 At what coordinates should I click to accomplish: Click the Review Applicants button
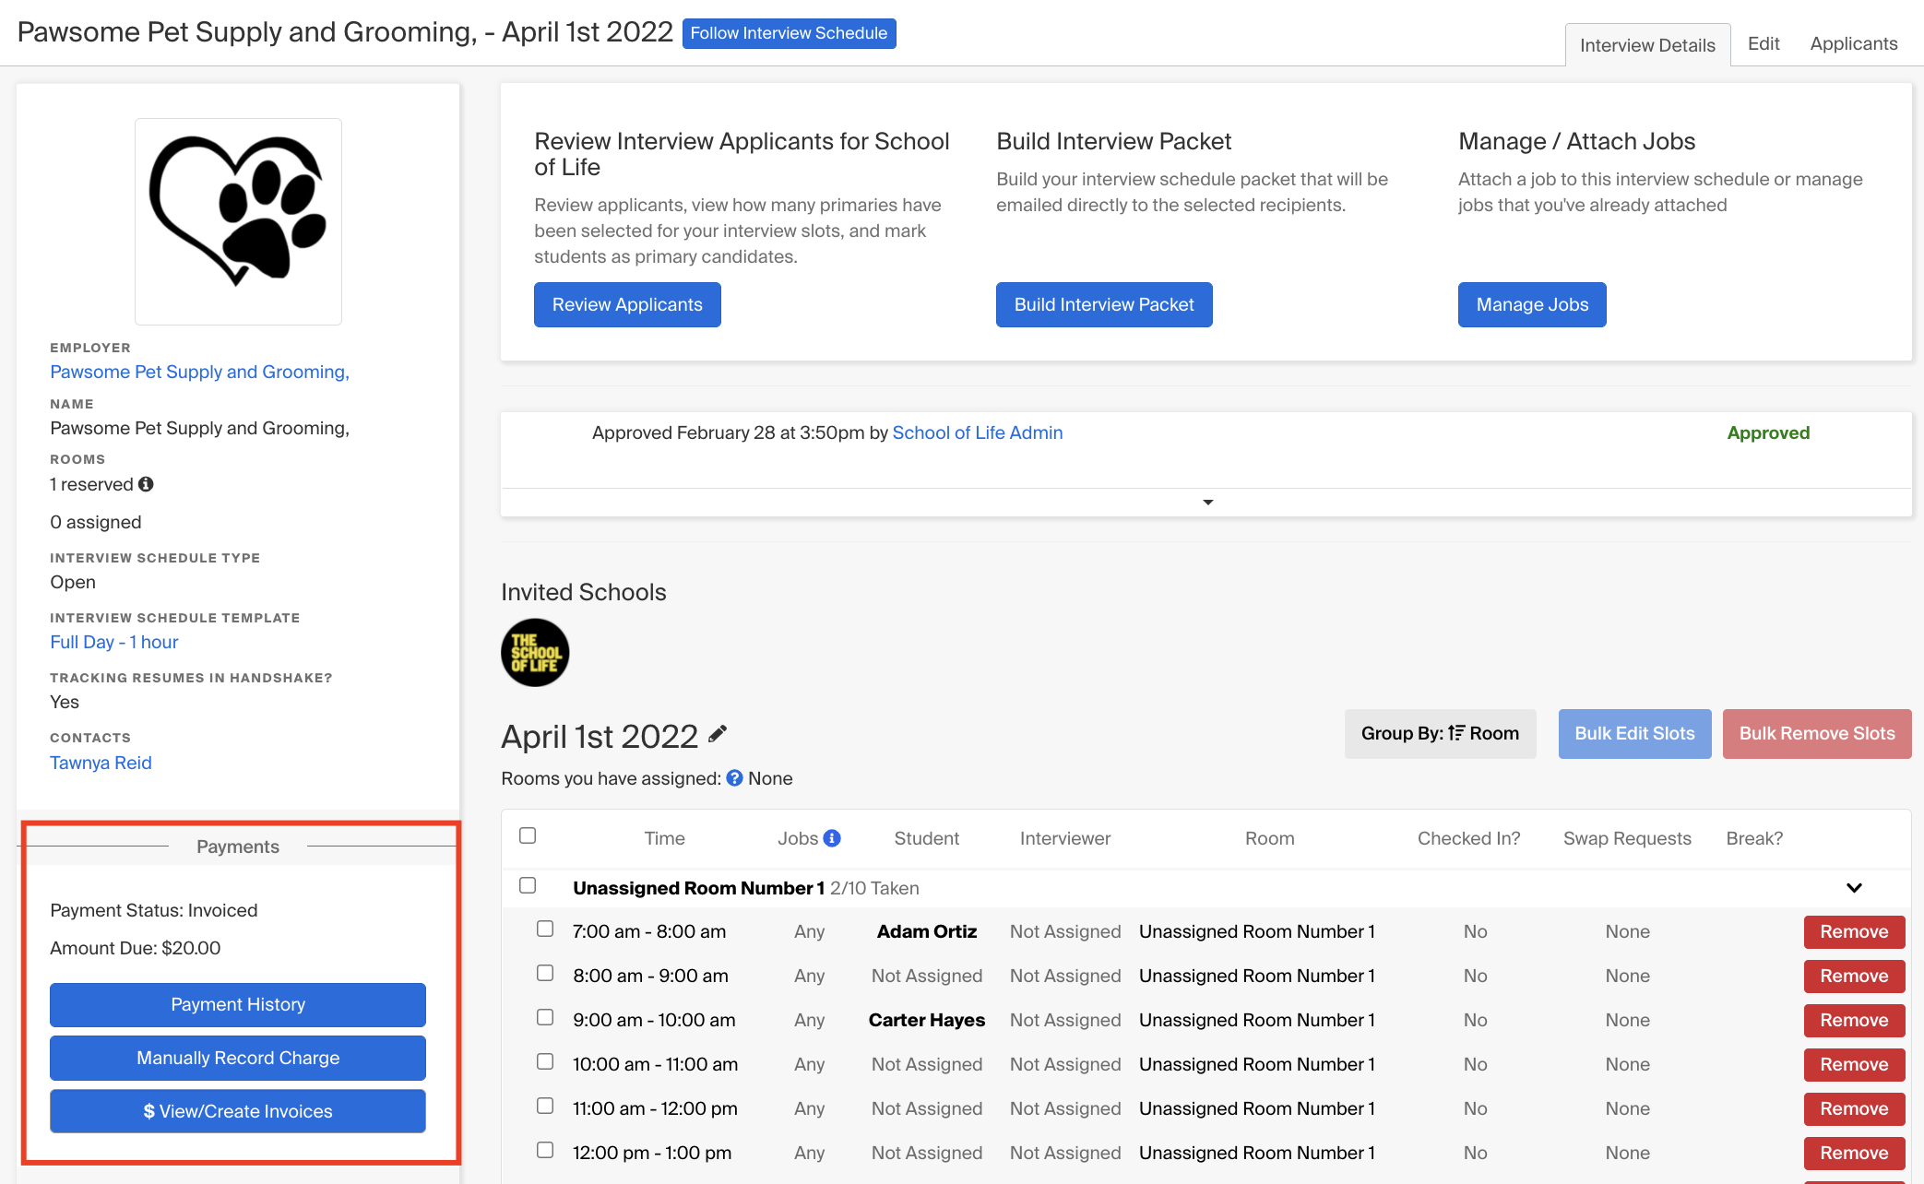click(627, 304)
